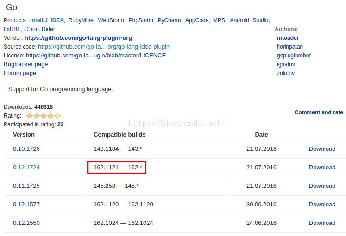Open version 0.12.1577 details
346x236 pixels.
pyautogui.click(x=26, y=205)
